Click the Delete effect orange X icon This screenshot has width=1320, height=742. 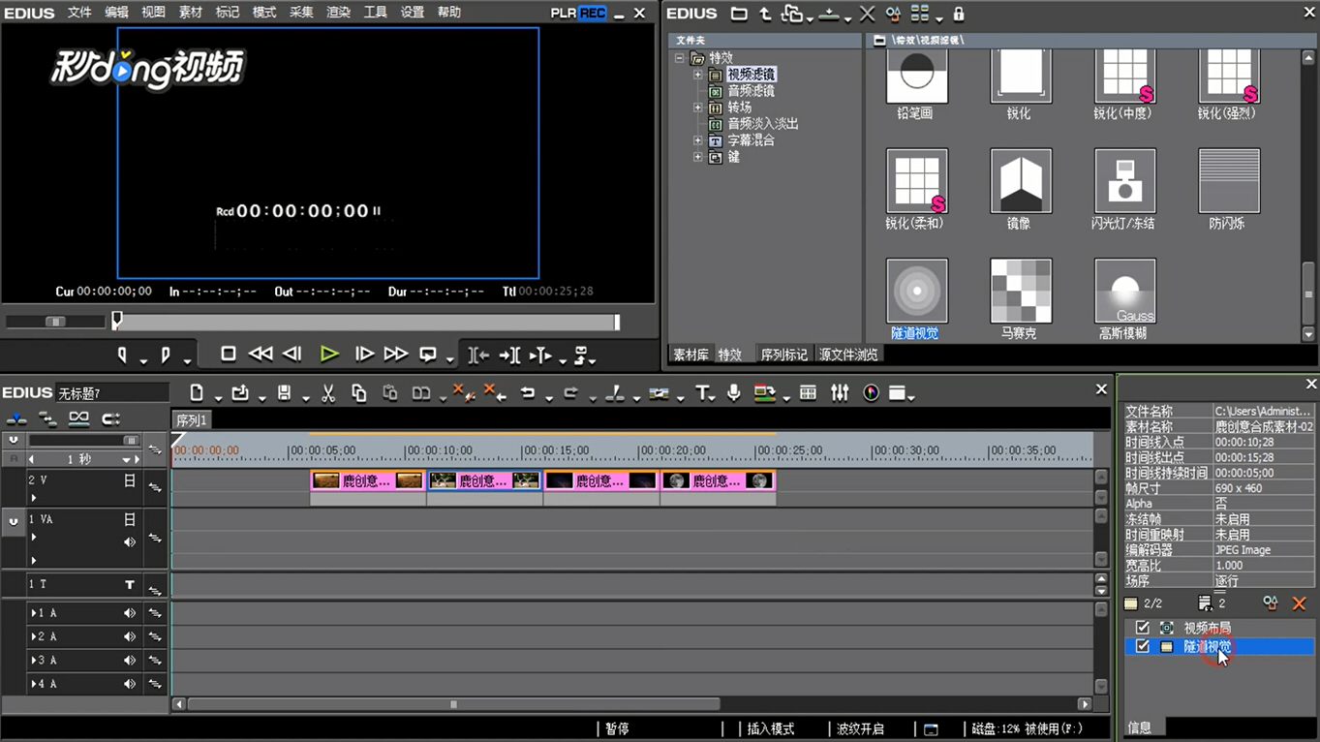click(x=1299, y=604)
